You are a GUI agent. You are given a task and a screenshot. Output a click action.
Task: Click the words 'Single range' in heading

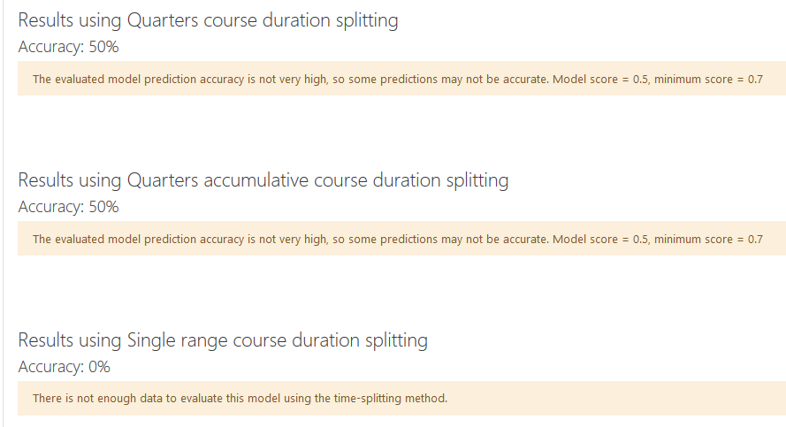pyautogui.click(x=177, y=340)
